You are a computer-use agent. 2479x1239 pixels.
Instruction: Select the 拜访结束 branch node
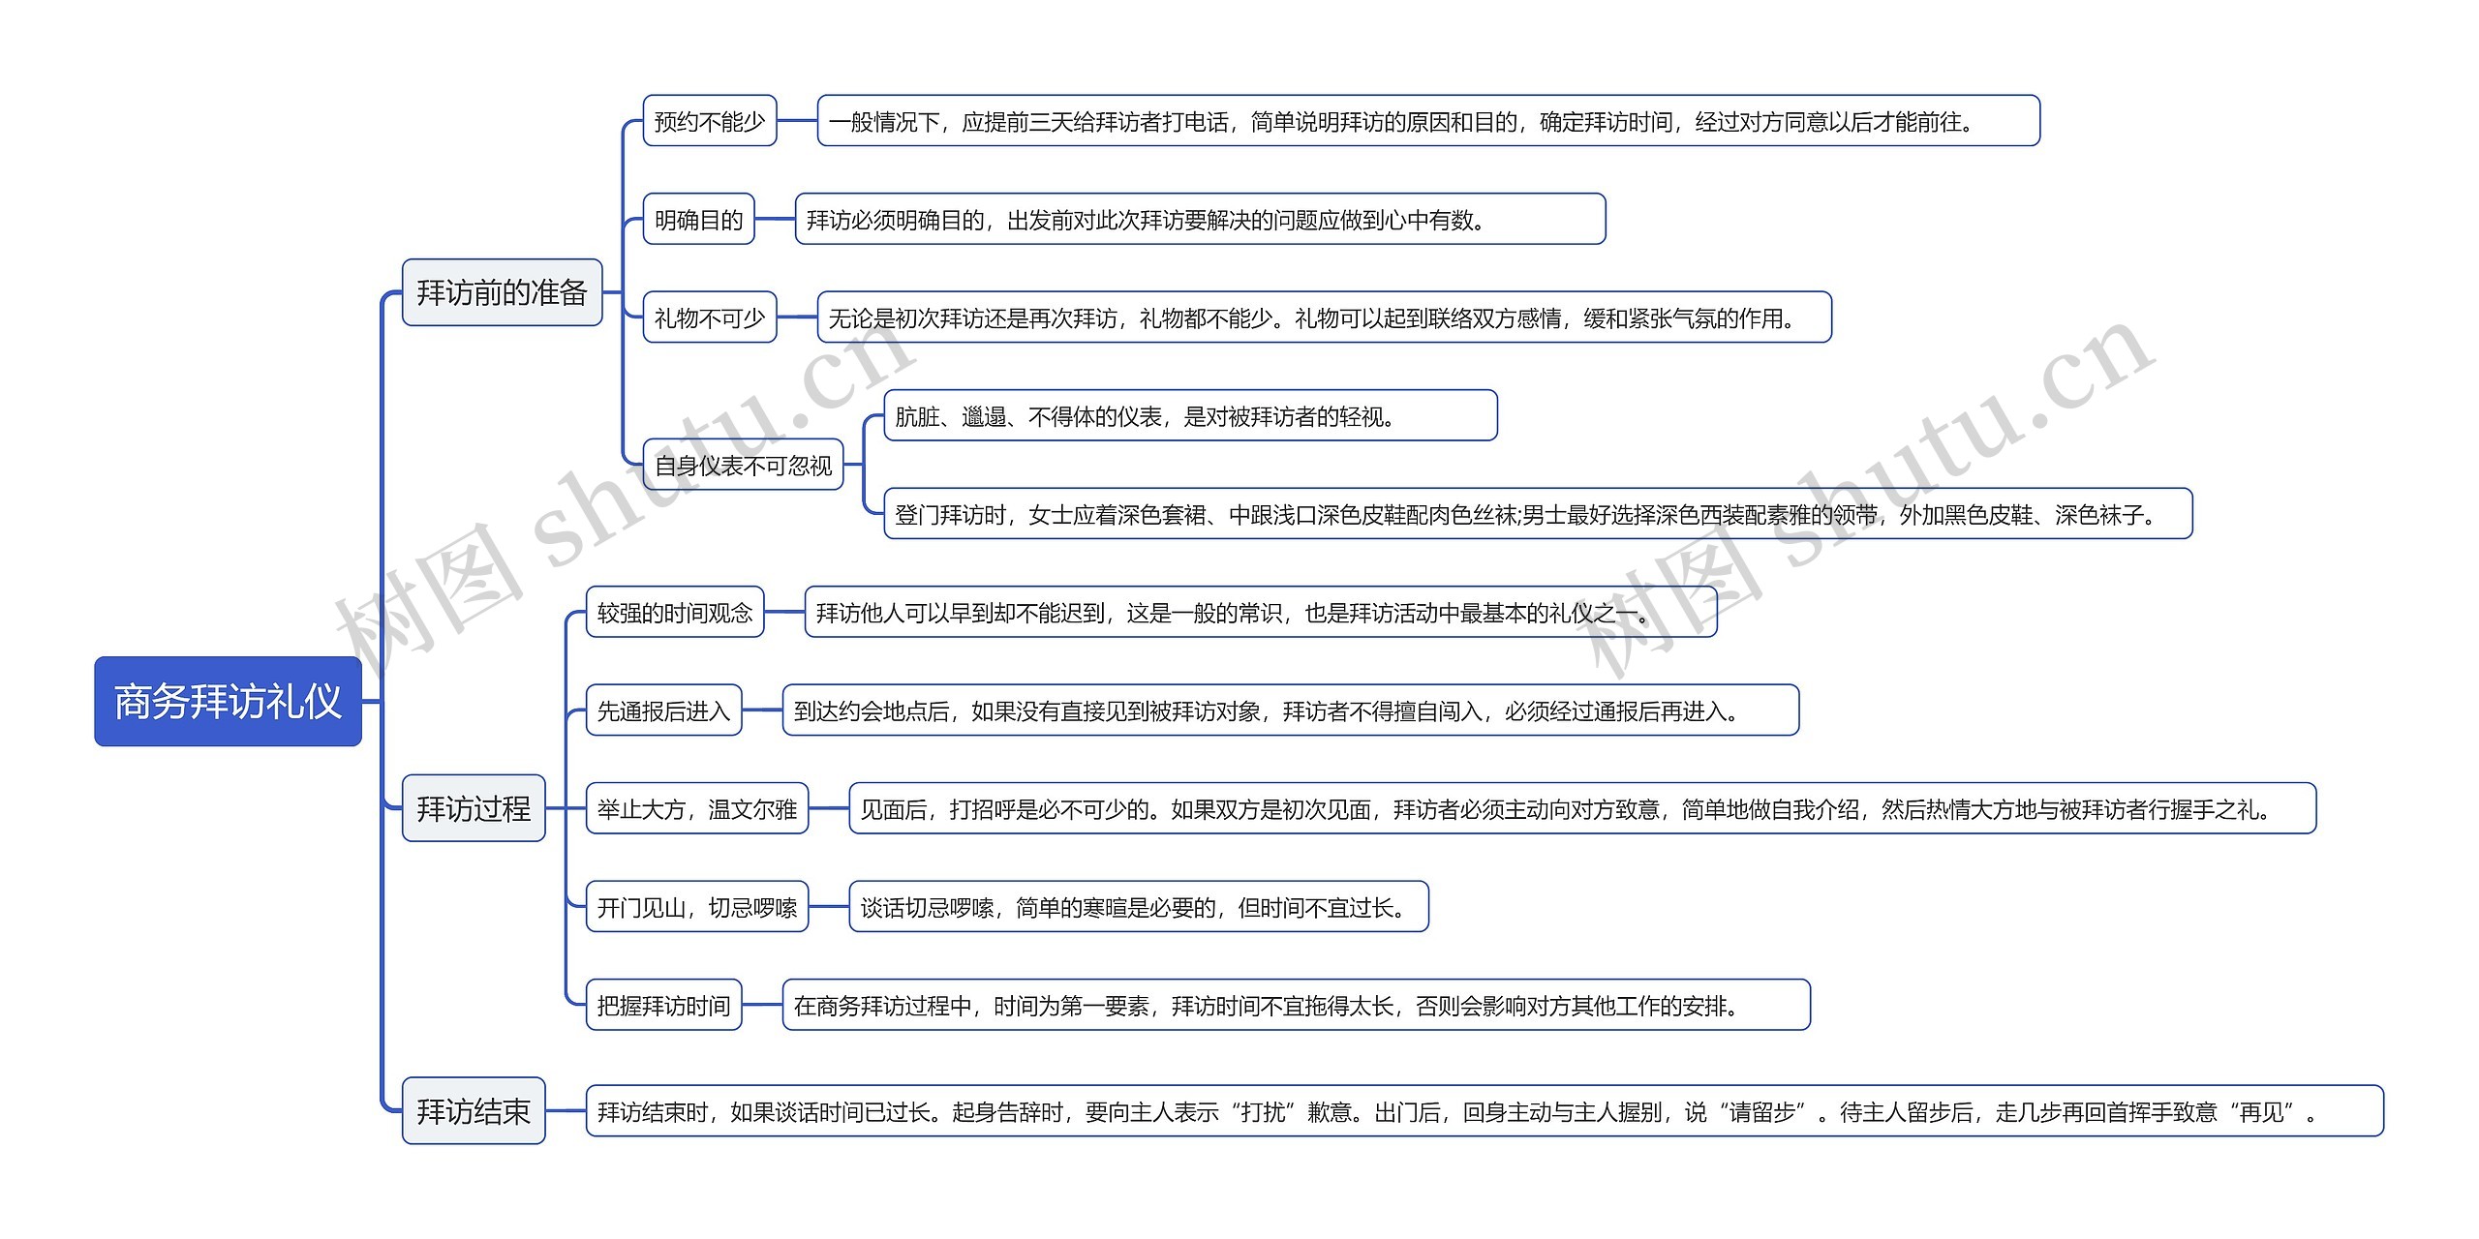[474, 1110]
